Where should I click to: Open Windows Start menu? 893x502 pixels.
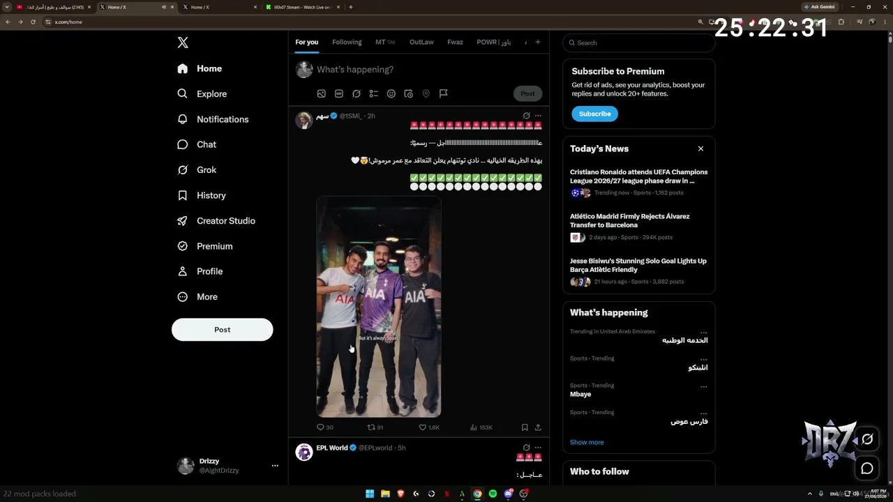click(x=370, y=494)
